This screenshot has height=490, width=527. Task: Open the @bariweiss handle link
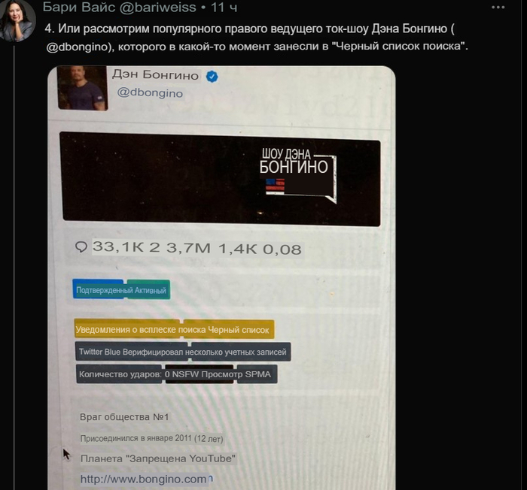pyautogui.click(x=158, y=7)
